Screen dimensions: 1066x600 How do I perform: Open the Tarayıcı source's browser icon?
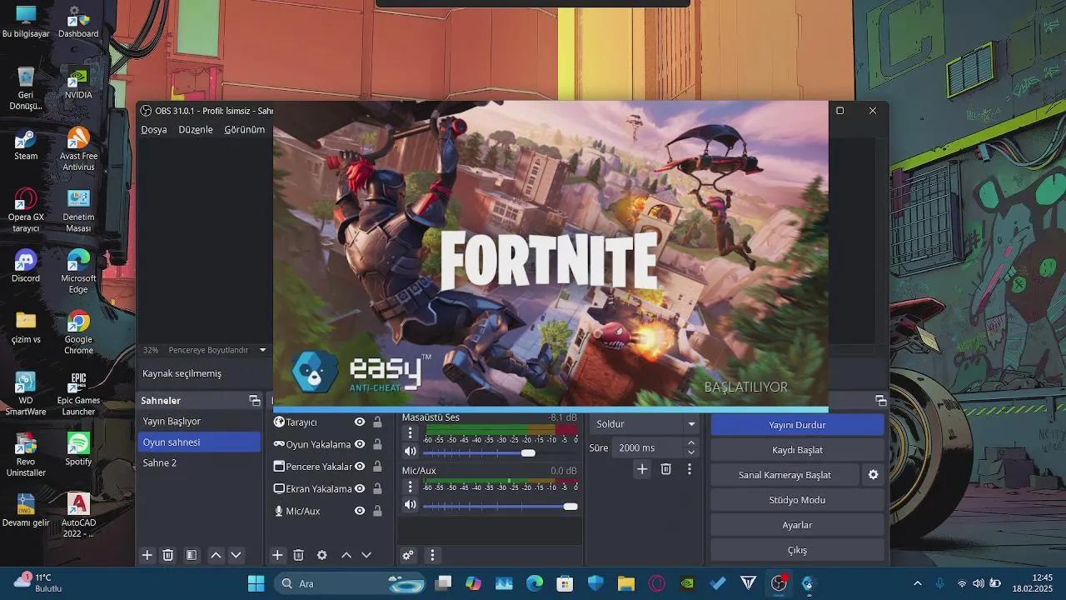pos(278,422)
